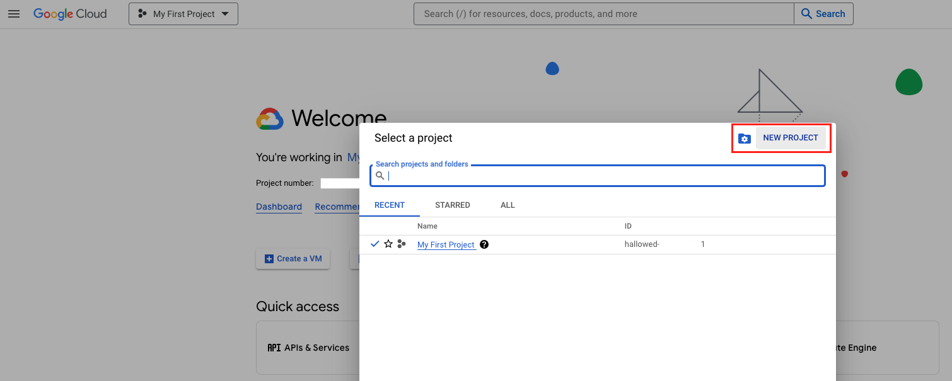
Task: Open the hamburger navigation menu
Action: (x=14, y=14)
